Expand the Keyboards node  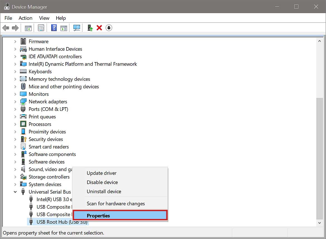(15, 71)
